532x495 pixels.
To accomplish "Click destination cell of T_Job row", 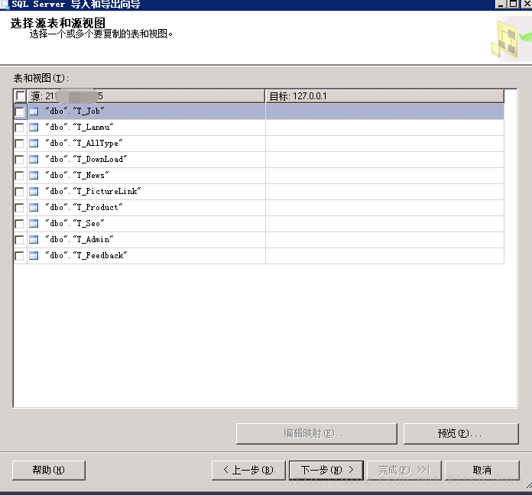I will point(384,112).
